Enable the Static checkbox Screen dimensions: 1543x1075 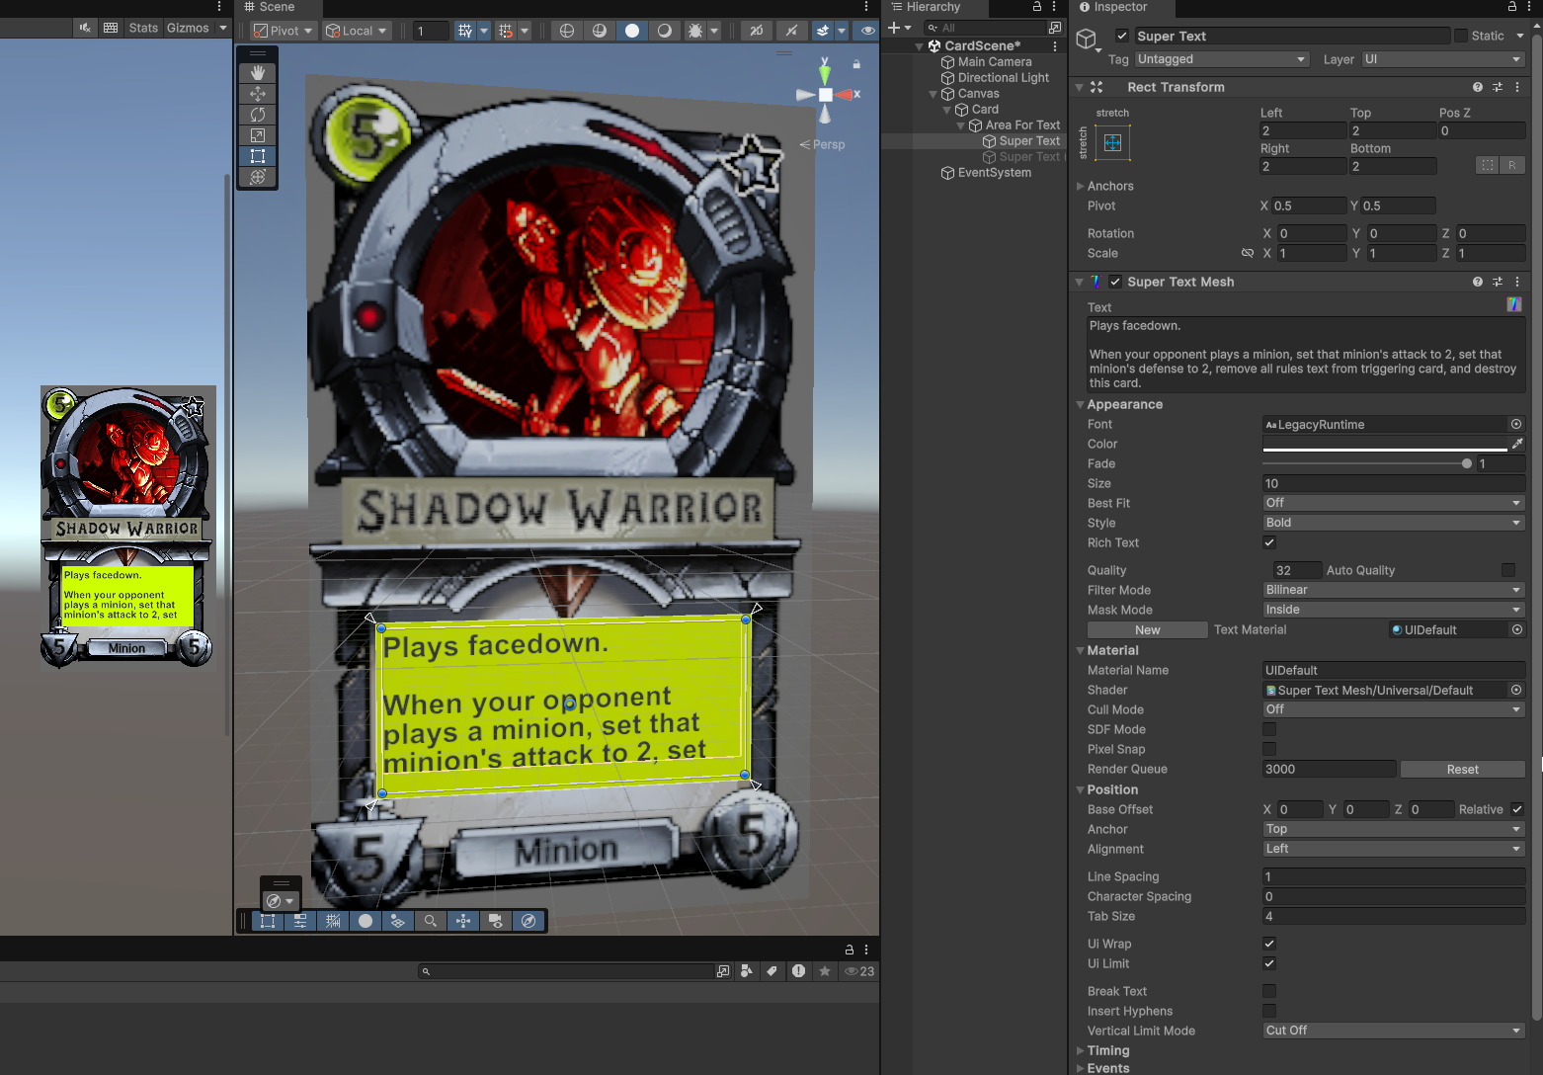pyautogui.click(x=1460, y=36)
